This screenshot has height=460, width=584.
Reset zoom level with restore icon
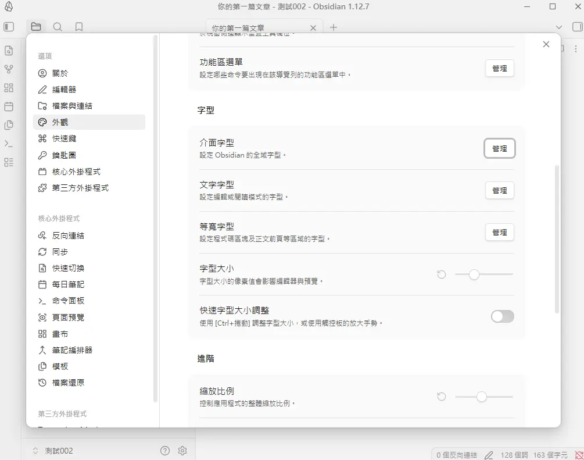[x=442, y=397]
